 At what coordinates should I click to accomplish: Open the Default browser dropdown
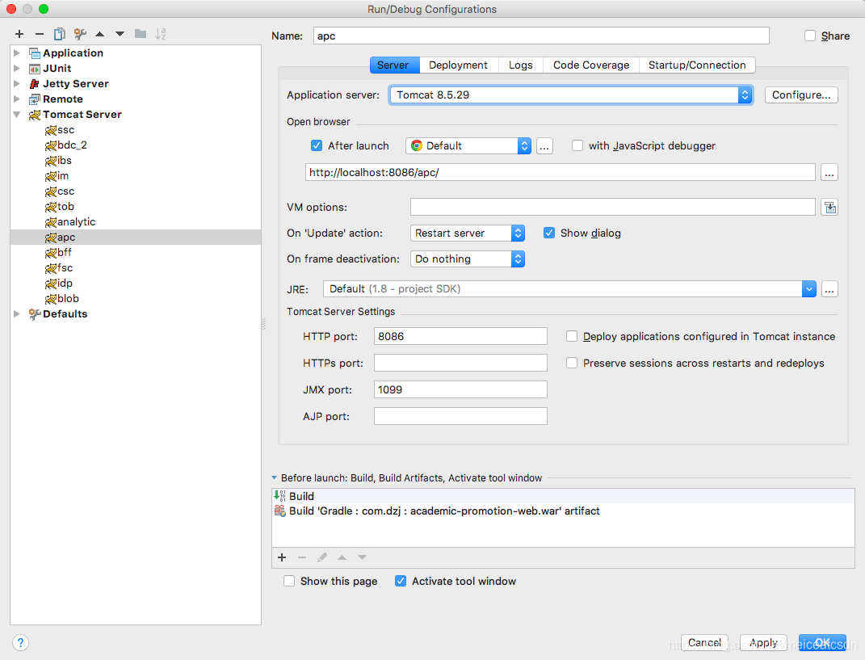point(468,145)
